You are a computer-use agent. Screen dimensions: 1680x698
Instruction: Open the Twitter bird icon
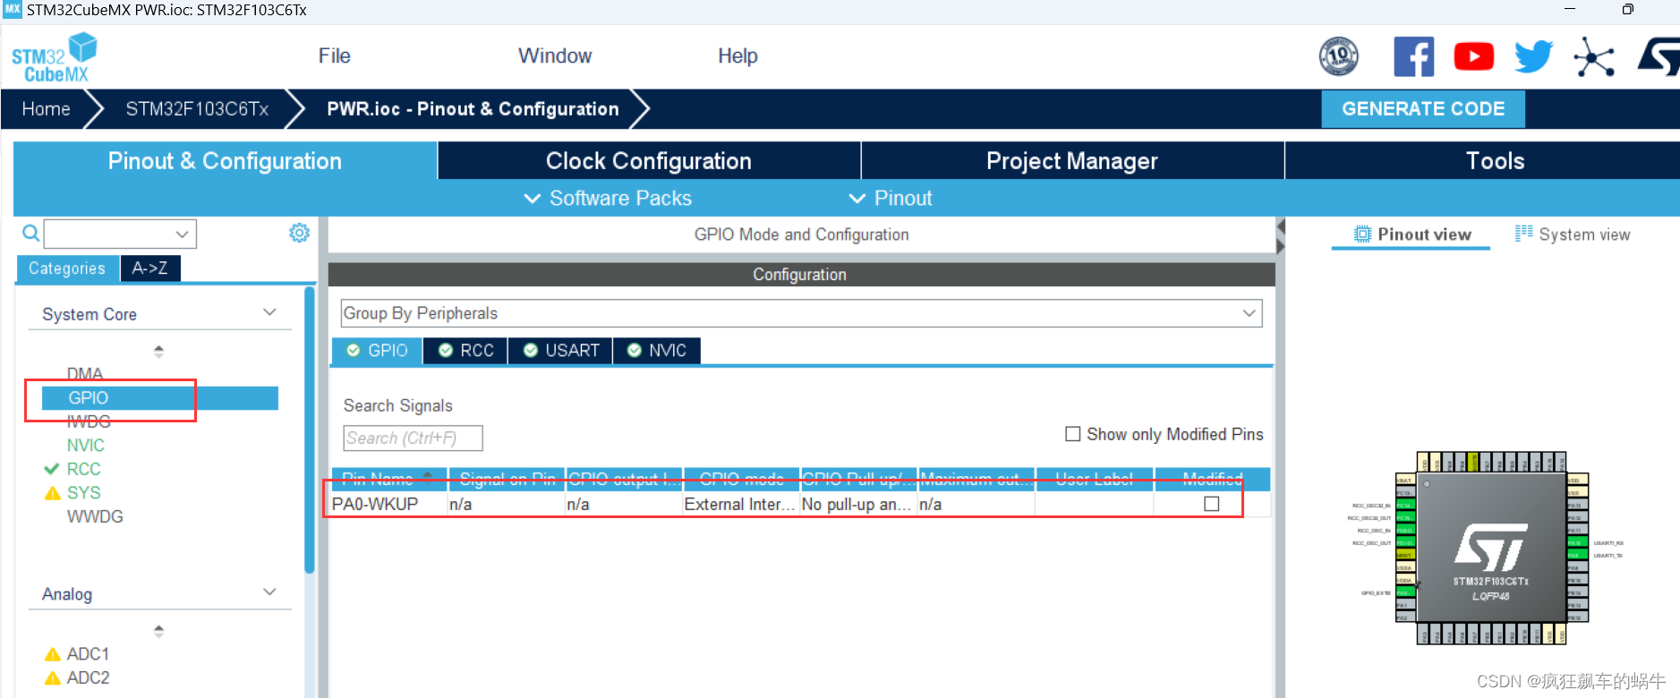(1533, 56)
